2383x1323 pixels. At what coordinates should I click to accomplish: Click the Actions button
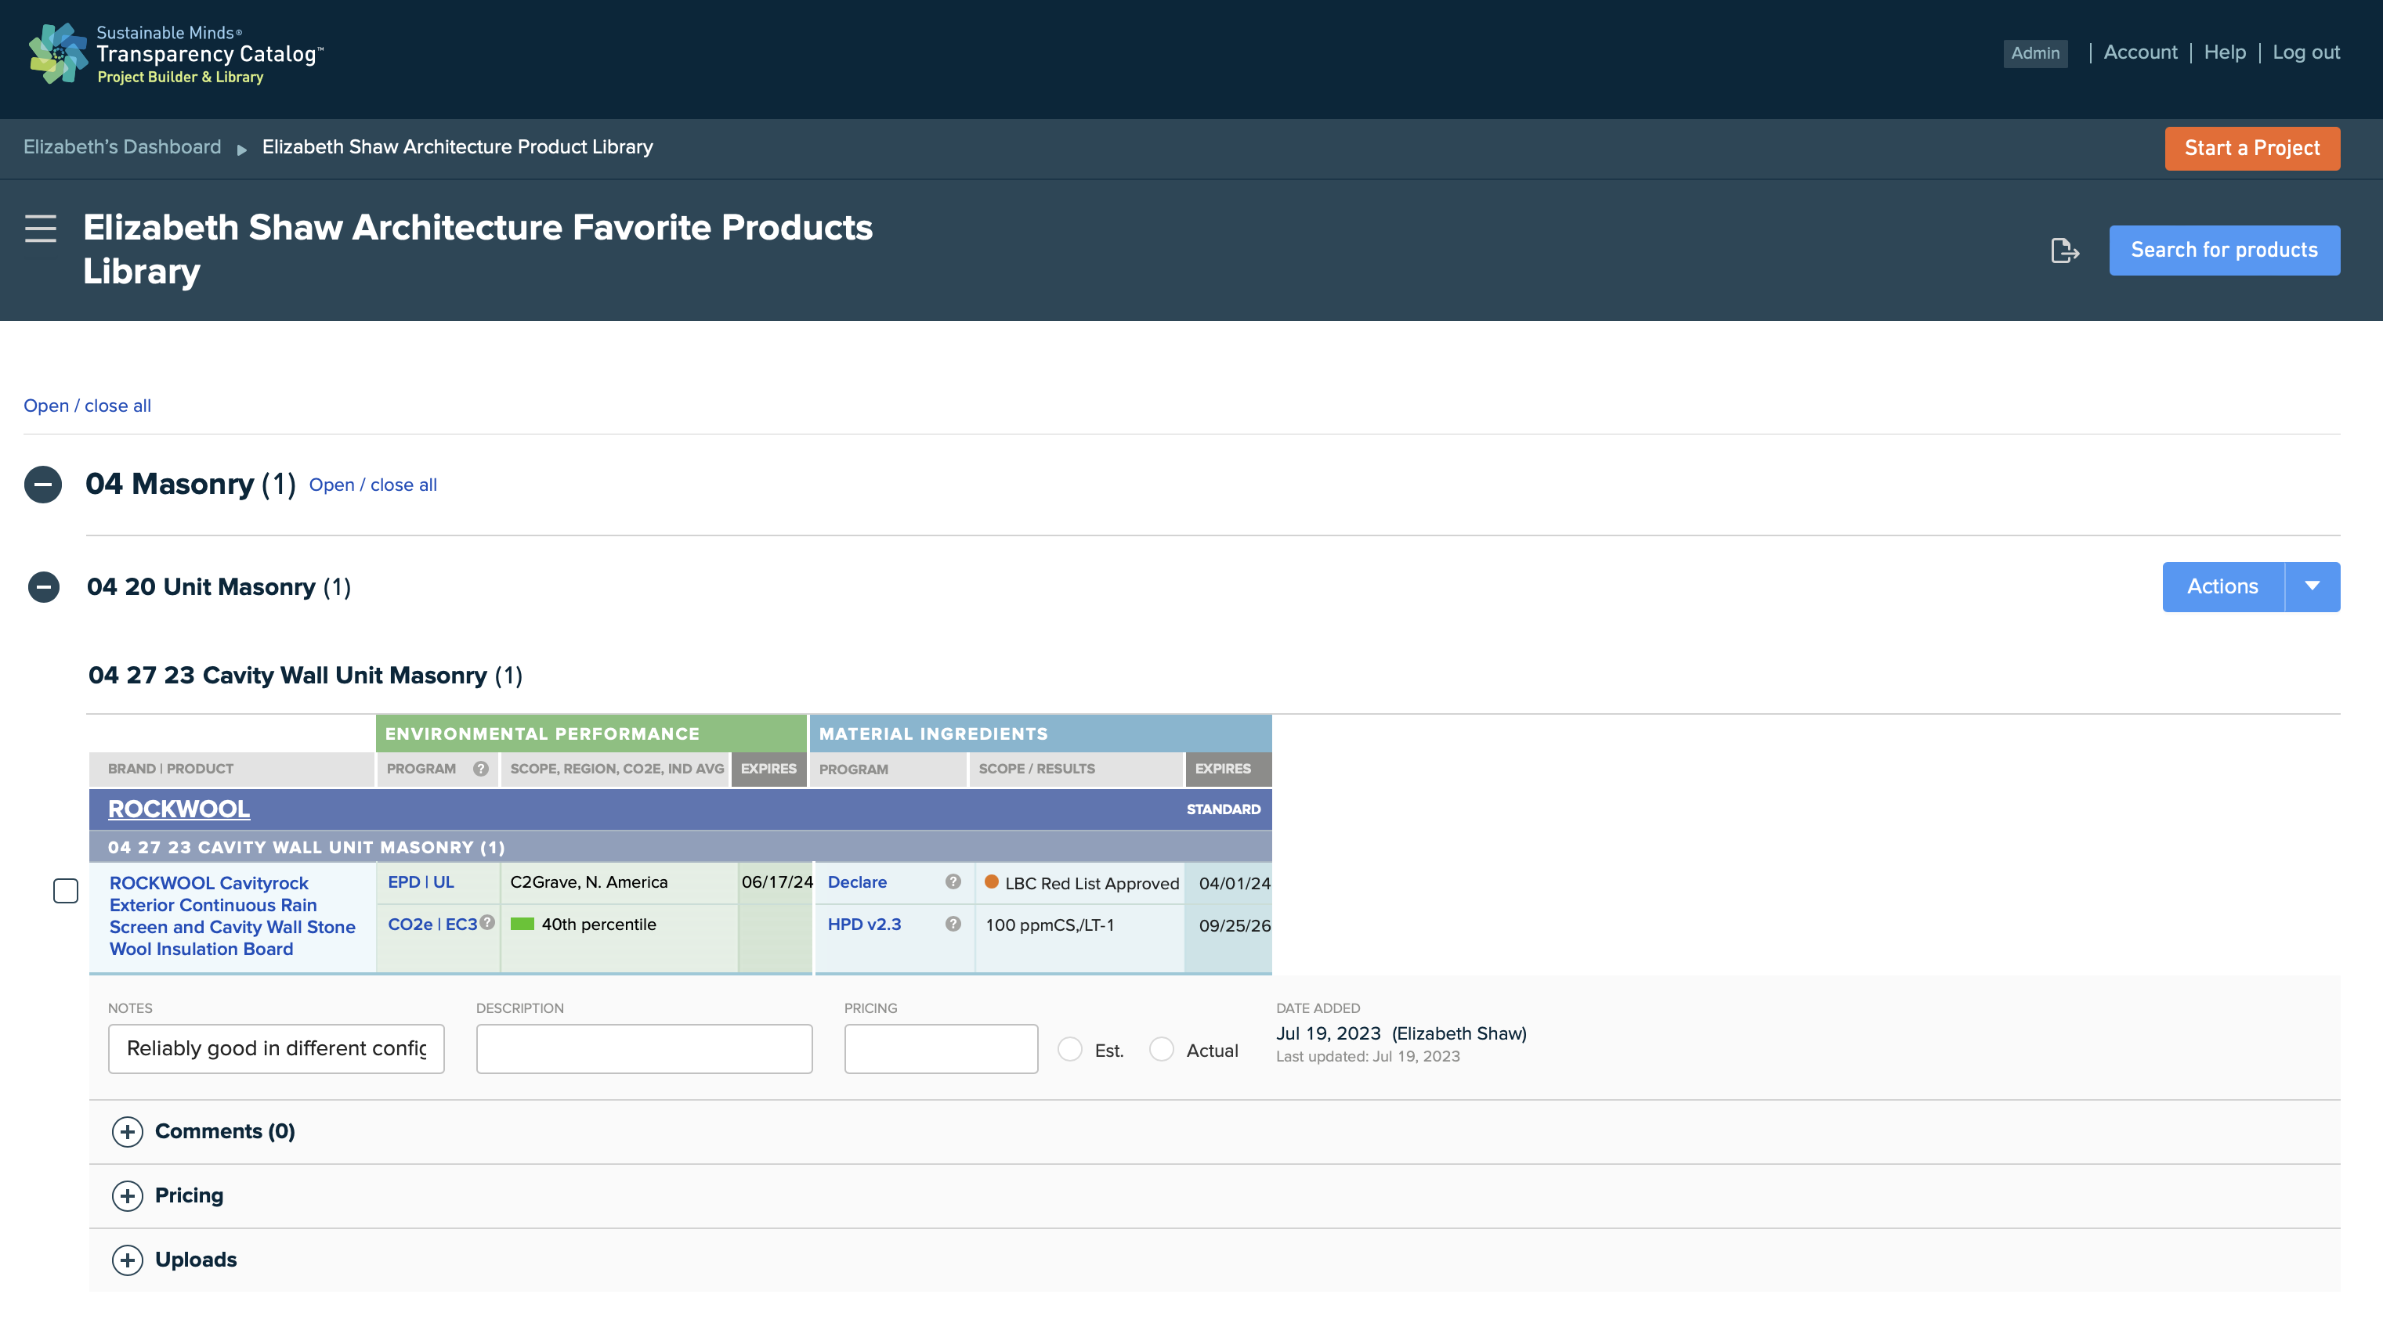point(2223,587)
